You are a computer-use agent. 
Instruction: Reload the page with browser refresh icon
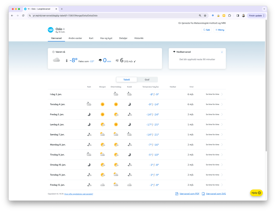[23, 16]
